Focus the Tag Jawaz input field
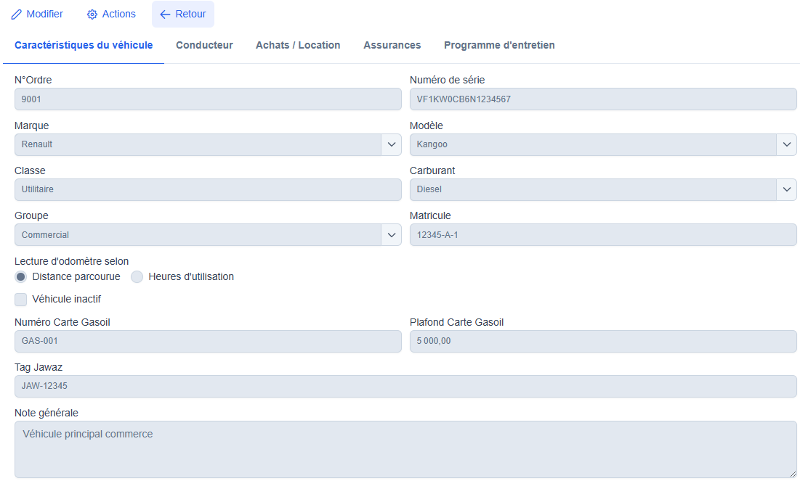 (405, 387)
